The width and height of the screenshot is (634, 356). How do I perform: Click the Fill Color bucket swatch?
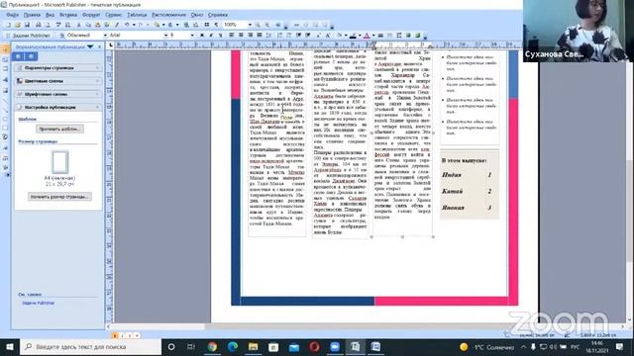pyautogui.click(x=339, y=36)
